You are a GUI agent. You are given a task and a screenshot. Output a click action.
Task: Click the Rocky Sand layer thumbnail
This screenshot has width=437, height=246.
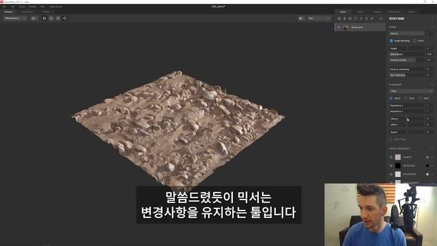point(346,27)
